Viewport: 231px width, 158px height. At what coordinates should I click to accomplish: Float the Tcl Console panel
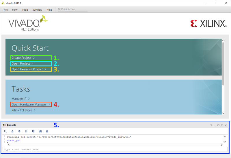[x=222, y=125]
